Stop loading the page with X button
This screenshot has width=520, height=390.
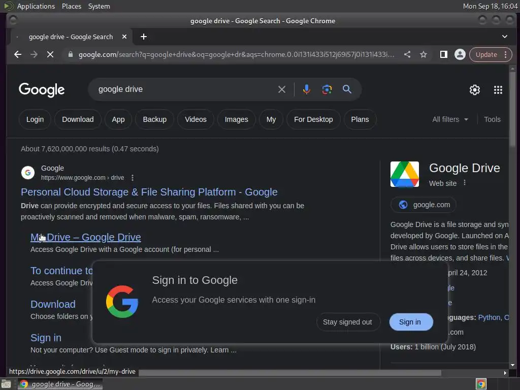click(x=50, y=54)
